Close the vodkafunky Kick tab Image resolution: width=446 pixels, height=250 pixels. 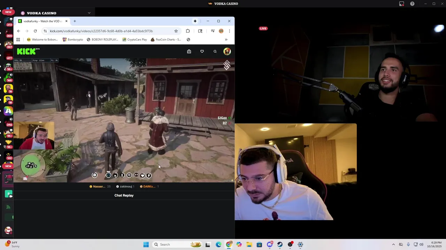pos(66,21)
